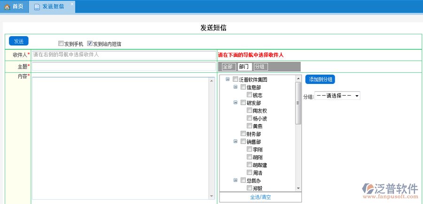The height and width of the screenshot is (204, 423).
Task: Click the 全选/清空 link
Action: click(x=260, y=197)
